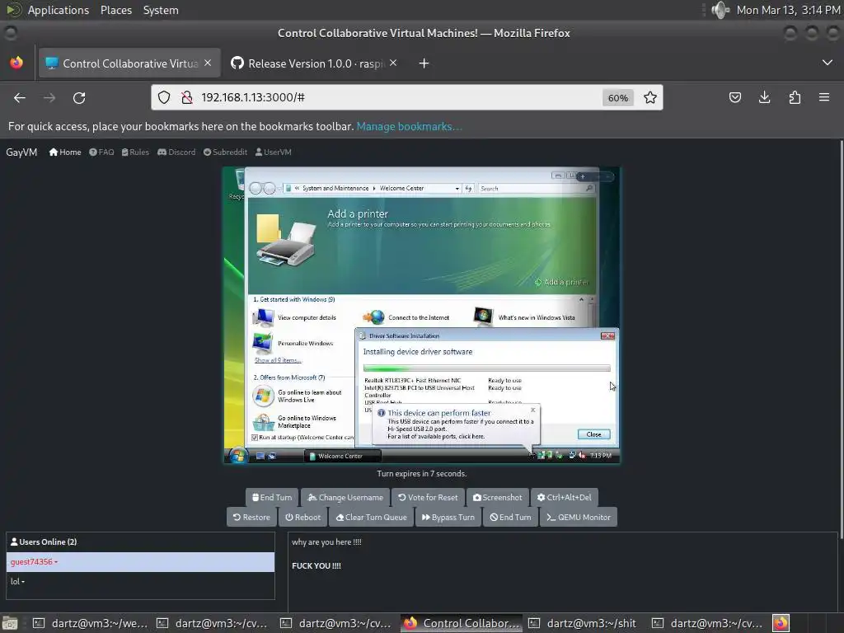Switch to Release Version 1.0.0 tab
This screenshot has width=844, height=633.
tap(316, 63)
